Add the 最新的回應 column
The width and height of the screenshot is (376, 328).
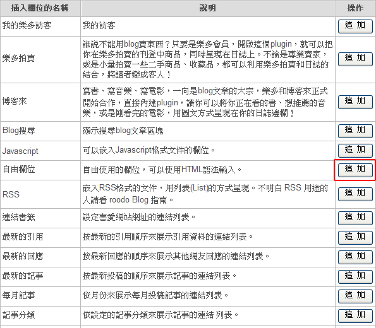click(x=355, y=257)
